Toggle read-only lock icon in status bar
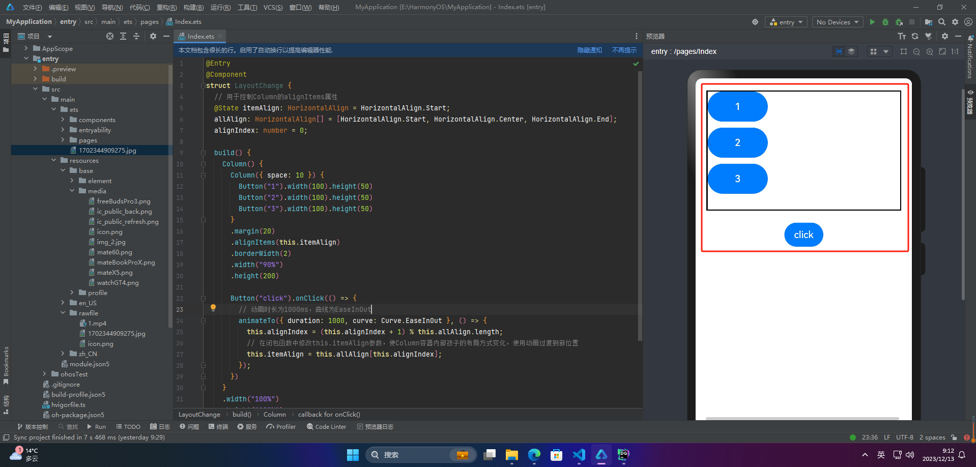The height and width of the screenshot is (467, 976). point(954,437)
